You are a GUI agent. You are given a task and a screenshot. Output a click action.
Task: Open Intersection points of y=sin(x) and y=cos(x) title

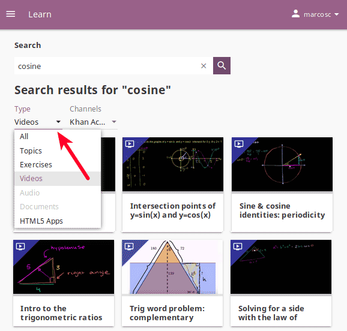click(173, 210)
